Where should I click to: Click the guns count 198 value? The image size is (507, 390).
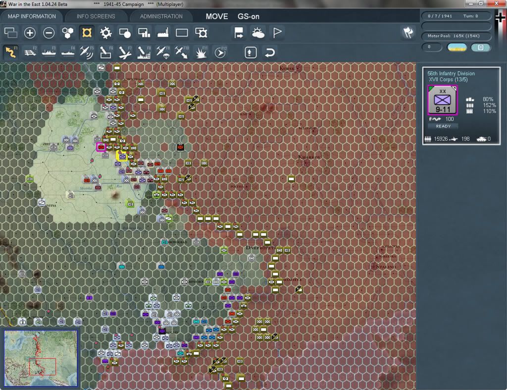[465, 139]
